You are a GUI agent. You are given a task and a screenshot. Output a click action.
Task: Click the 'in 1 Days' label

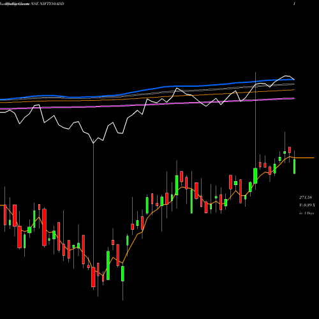[306, 213]
